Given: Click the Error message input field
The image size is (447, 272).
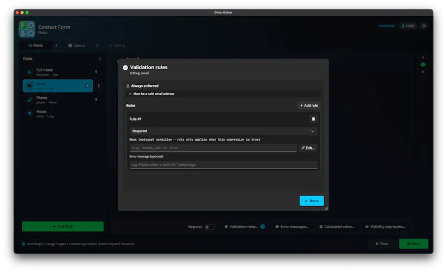Looking at the screenshot, I should [223, 165].
